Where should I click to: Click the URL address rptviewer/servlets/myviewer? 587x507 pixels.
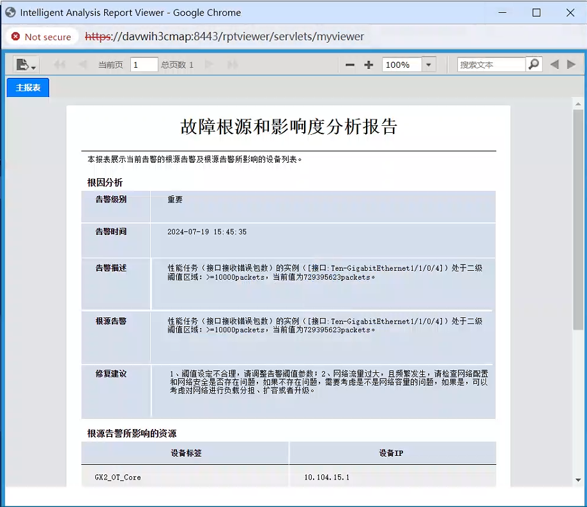(224, 36)
